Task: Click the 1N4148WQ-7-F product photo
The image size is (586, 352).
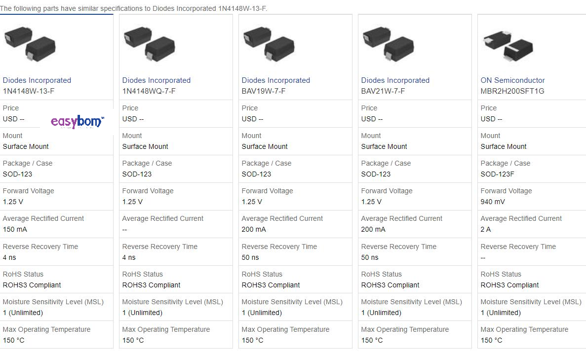Action: 149,44
